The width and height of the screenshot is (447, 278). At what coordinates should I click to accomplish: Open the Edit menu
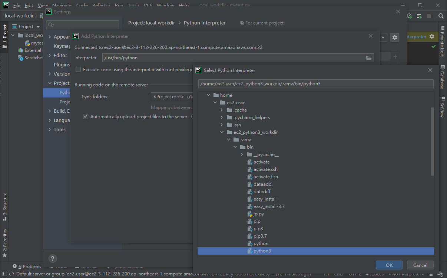point(29,6)
